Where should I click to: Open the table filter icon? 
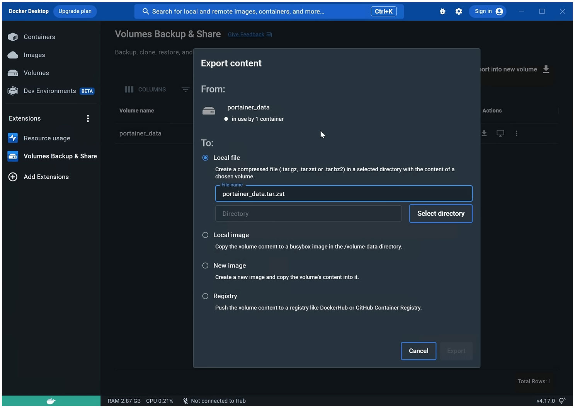pos(185,89)
